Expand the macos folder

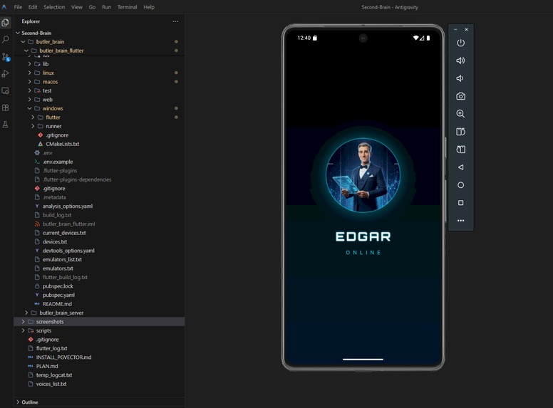(99, 82)
